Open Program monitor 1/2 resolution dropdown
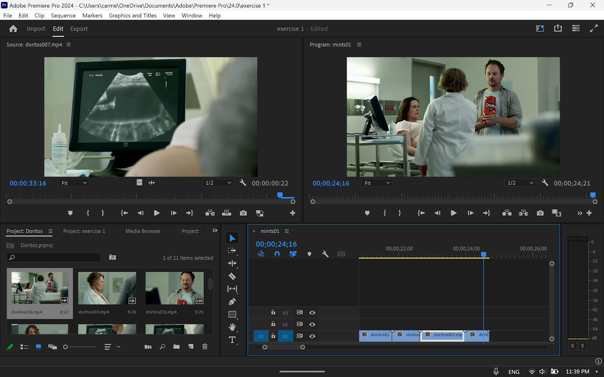This screenshot has height=377, width=604. 520,183
